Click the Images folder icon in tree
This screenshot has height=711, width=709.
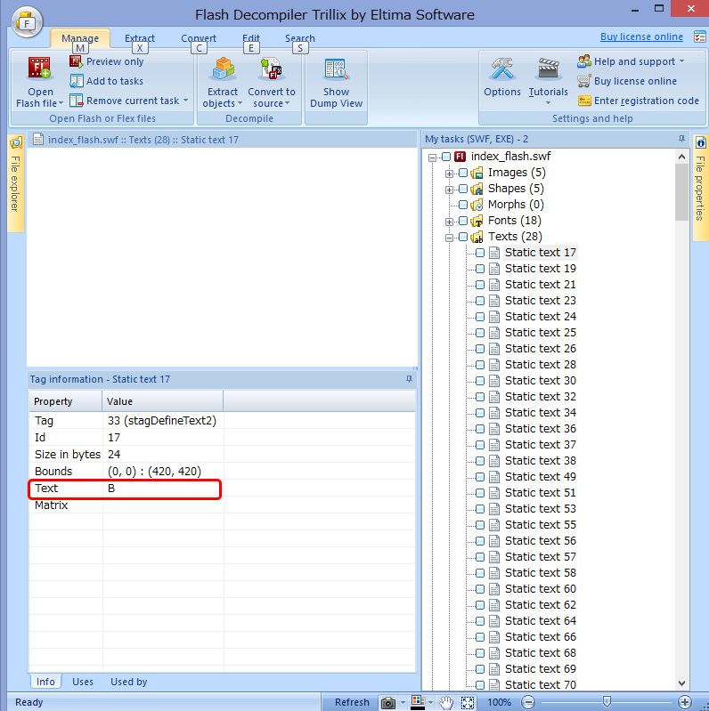pos(477,173)
